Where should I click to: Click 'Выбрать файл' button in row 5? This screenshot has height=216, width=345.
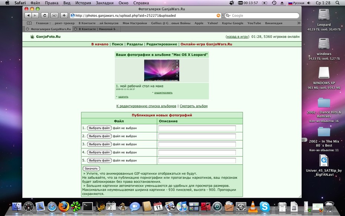pyautogui.click(x=99, y=161)
